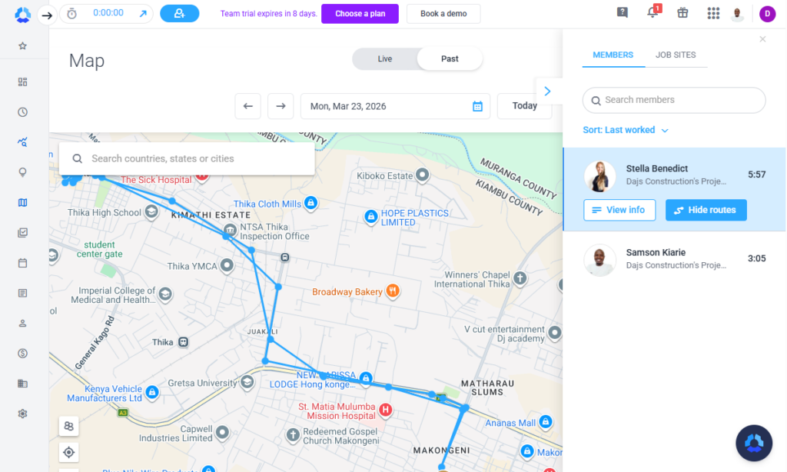Click Kiboko Estate map marker
This screenshot has height=472, width=787.
423,175
